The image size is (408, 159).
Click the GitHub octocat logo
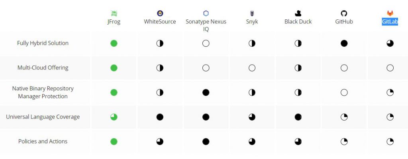click(x=344, y=13)
